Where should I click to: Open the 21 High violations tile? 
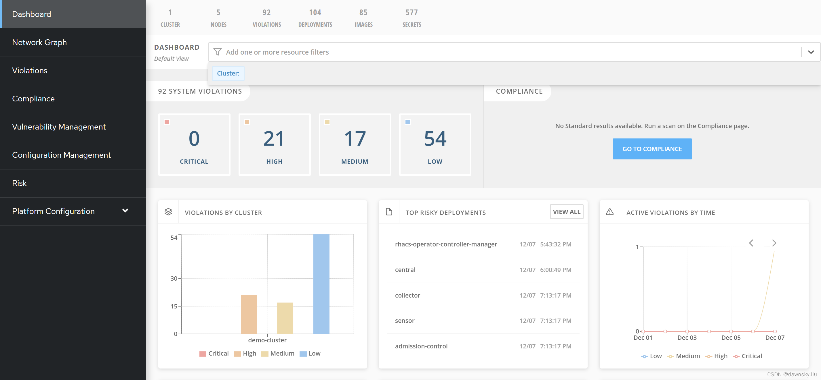(275, 144)
